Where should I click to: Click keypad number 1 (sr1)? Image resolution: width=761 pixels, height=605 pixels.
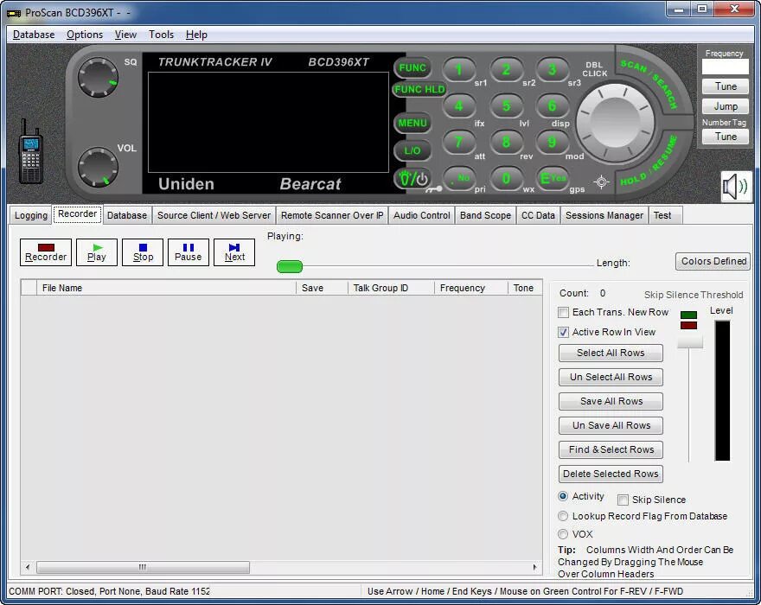[x=458, y=70]
